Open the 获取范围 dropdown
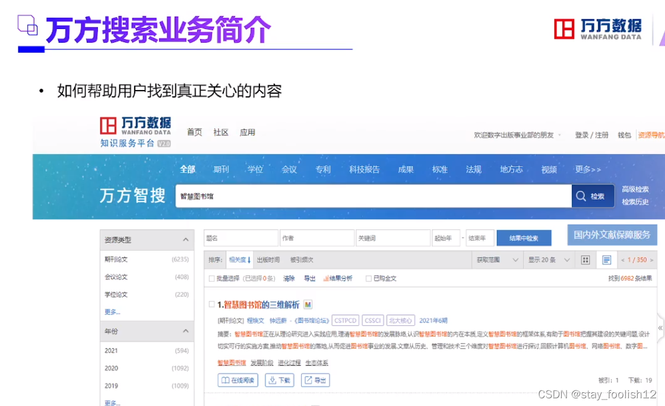Image resolution: width=665 pixels, height=406 pixels. 498,260
